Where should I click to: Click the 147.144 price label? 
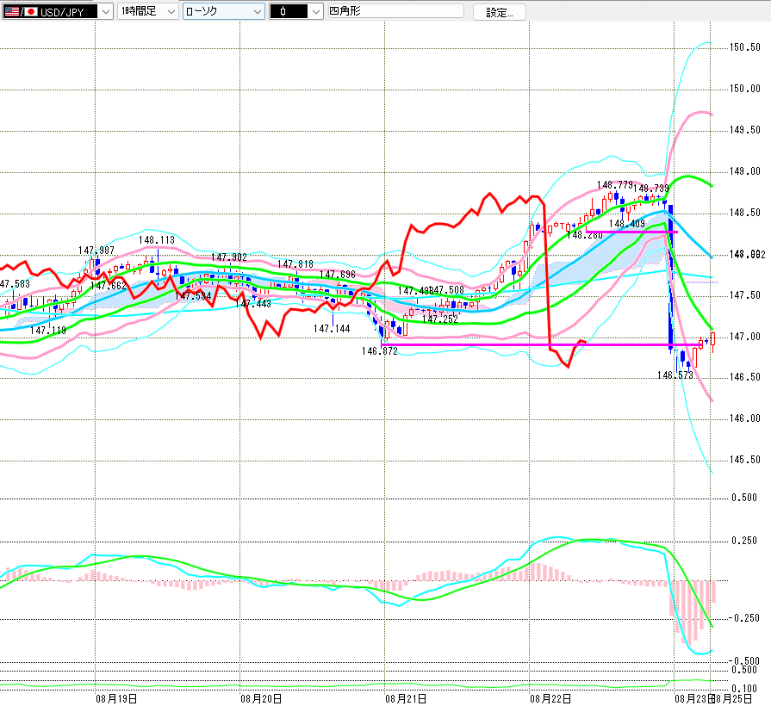332,329
